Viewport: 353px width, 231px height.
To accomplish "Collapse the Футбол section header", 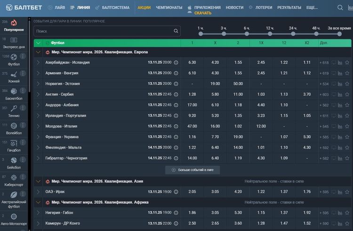I will click(38, 43).
